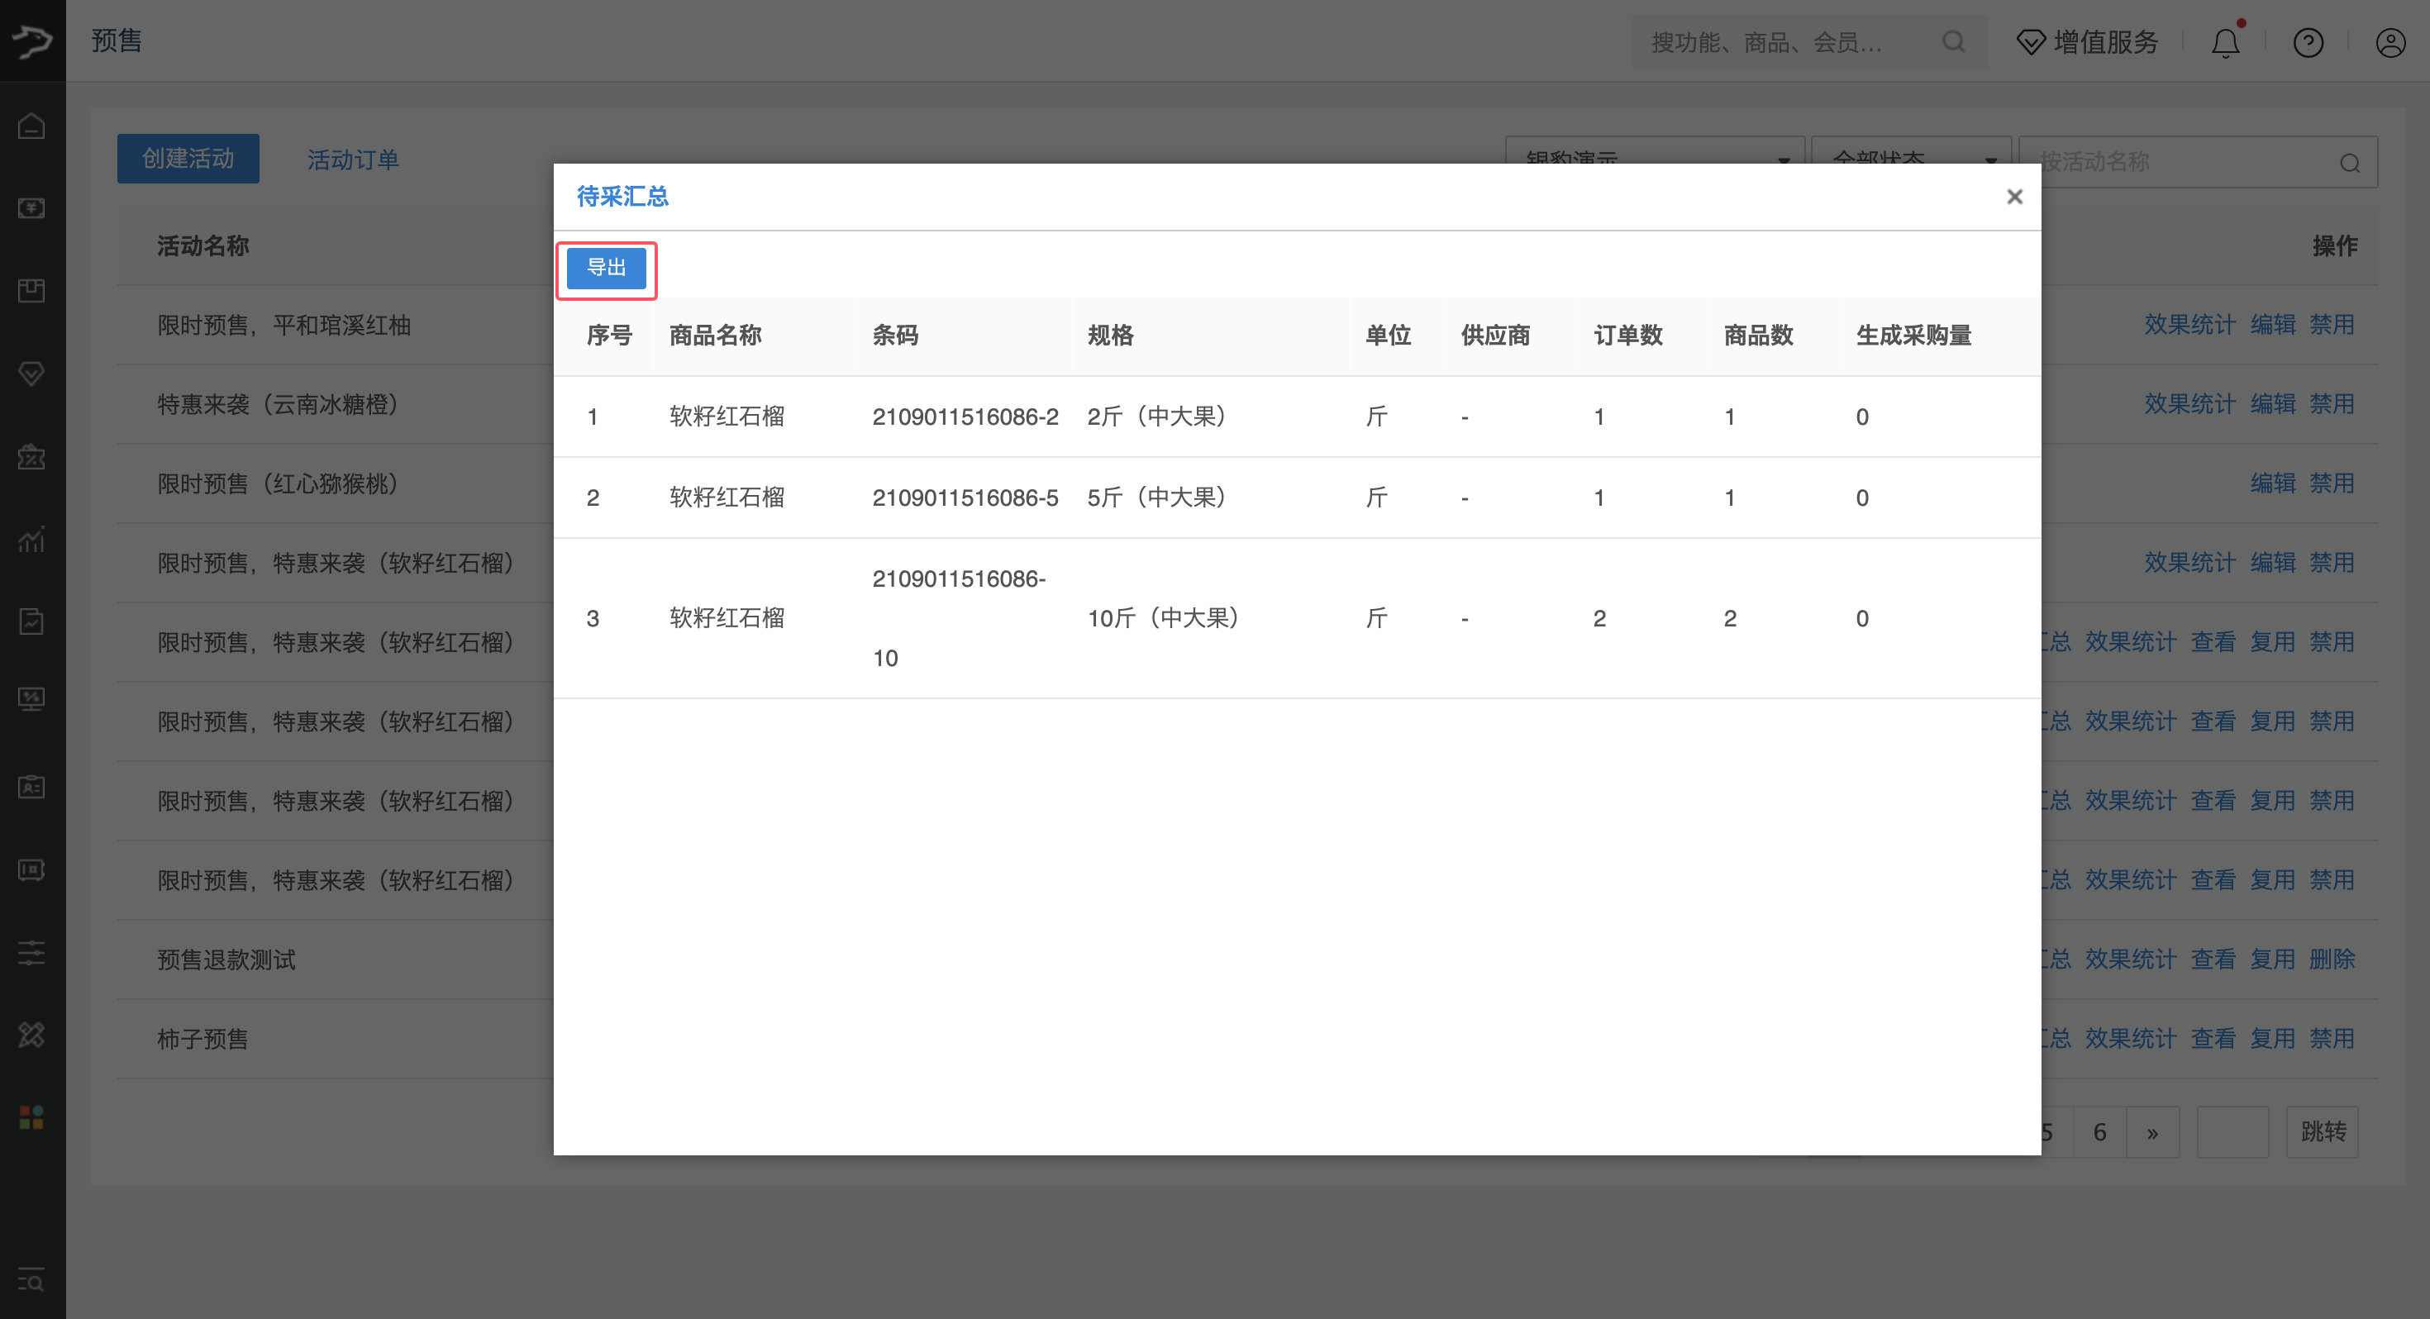Click the 商品名称 column header
Image resolution: width=2430 pixels, height=1319 pixels.
tap(715, 335)
